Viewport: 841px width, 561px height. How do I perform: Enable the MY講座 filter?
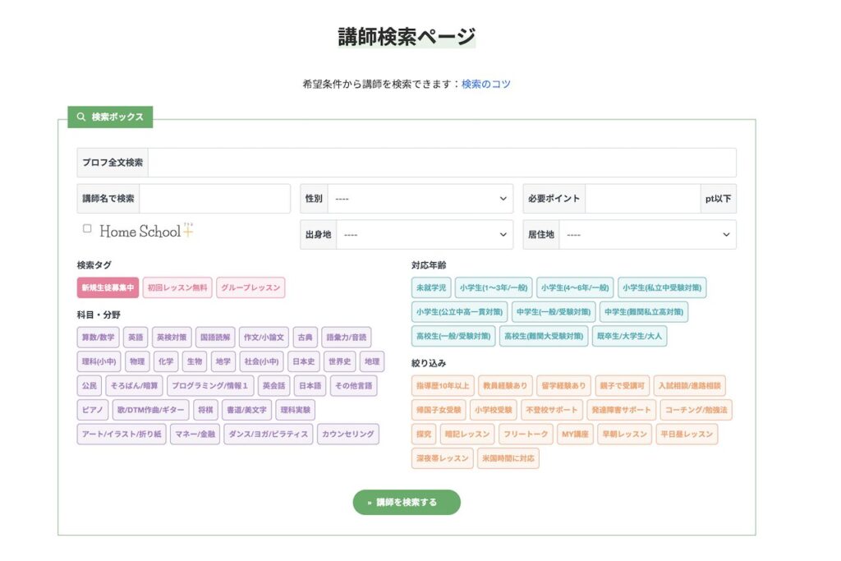click(576, 434)
